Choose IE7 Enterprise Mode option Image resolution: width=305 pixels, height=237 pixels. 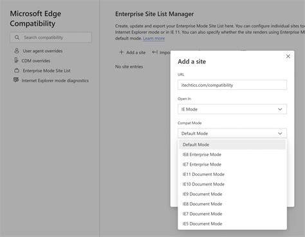(x=232, y=164)
